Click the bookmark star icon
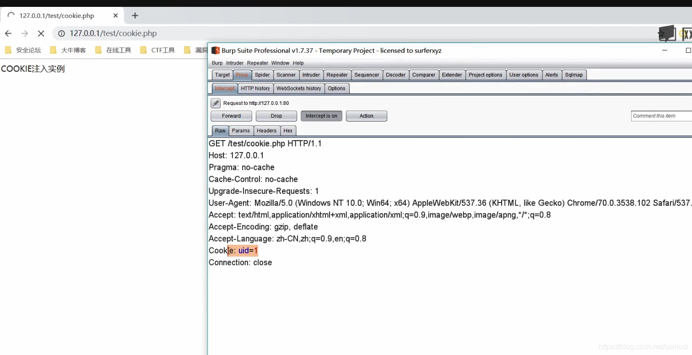This screenshot has width=692, height=355. (x=661, y=33)
